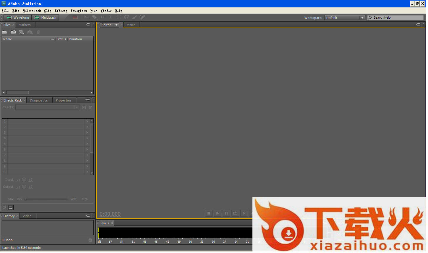Open the Effects Presets dropdown
Image resolution: width=428 pixels, height=253 pixels.
(47, 107)
